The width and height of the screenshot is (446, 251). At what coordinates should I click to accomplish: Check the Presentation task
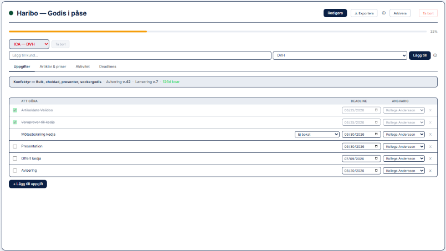(x=15, y=147)
